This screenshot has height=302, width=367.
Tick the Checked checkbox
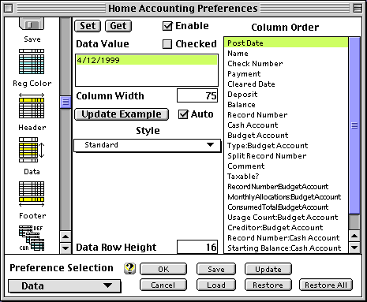point(167,44)
